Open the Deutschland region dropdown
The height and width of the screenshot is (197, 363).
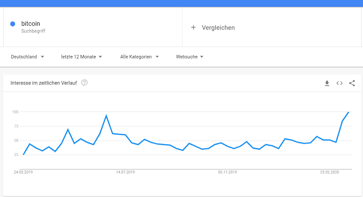pyautogui.click(x=27, y=57)
